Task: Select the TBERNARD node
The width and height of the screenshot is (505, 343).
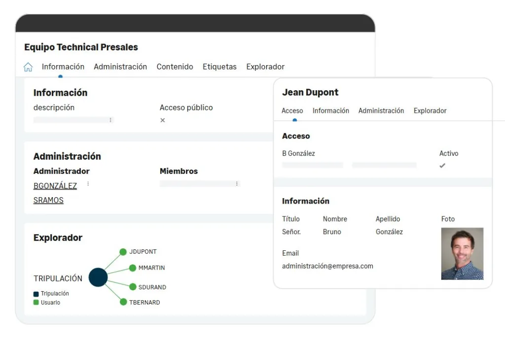Action: (123, 302)
